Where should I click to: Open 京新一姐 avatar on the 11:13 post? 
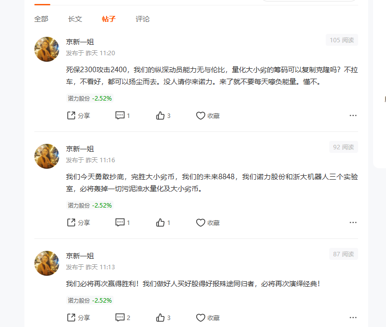[x=47, y=263]
